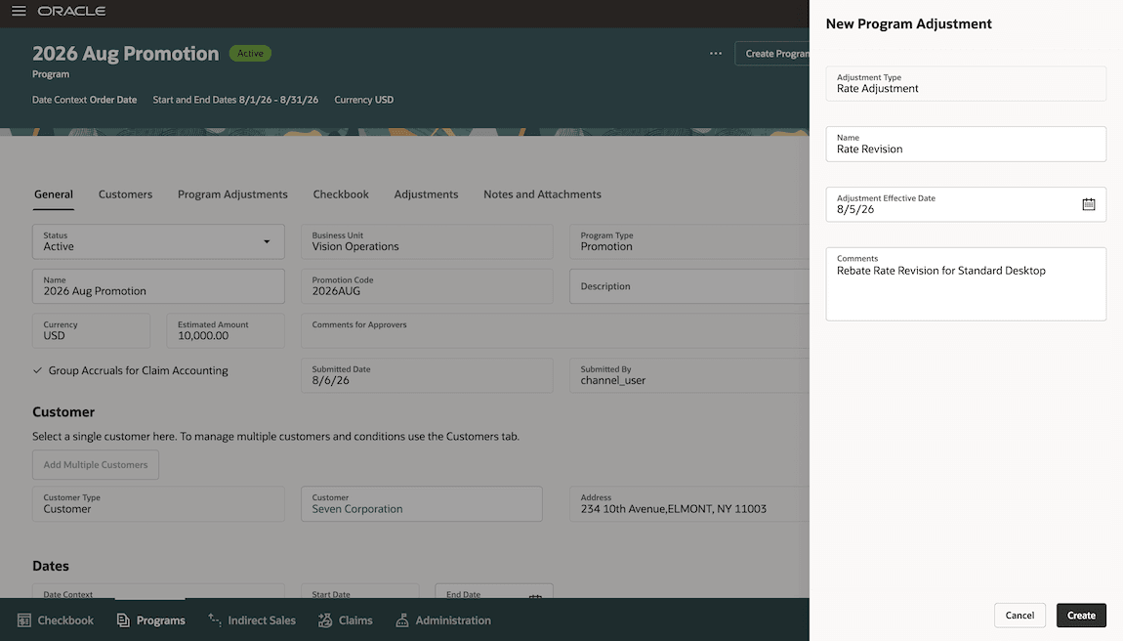Click the Add Multiple Customers button
Image resolution: width=1123 pixels, height=641 pixels.
tap(96, 464)
